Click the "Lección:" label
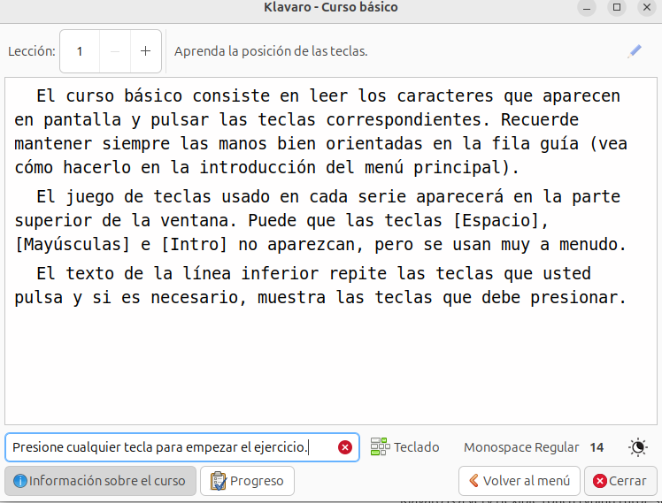 coord(32,51)
